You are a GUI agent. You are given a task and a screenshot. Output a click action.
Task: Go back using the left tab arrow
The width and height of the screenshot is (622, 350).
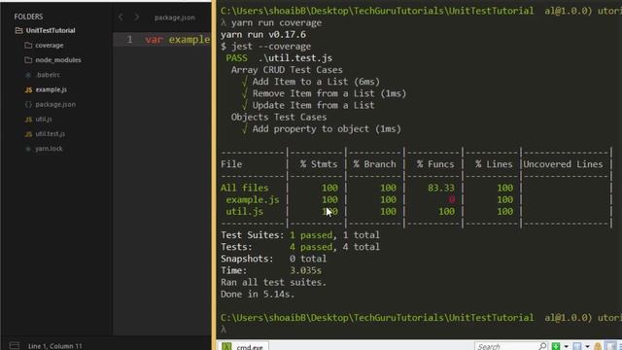pyautogui.click(x=121, y=17)
